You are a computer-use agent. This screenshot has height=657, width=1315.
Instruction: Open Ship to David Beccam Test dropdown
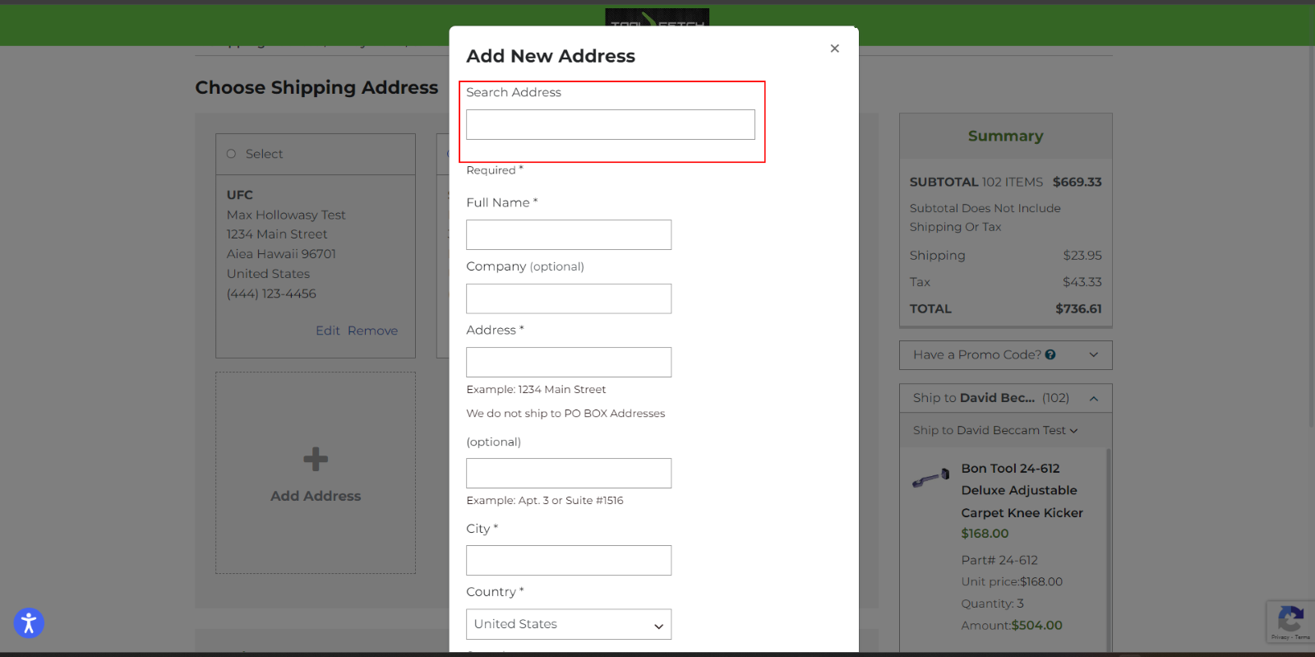click(x=994, y=430)
